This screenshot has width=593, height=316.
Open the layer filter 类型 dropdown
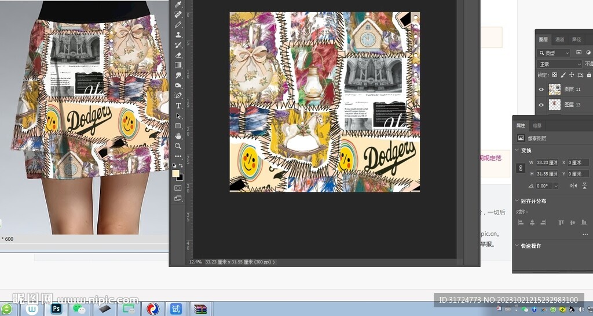(x=555, y=53)
